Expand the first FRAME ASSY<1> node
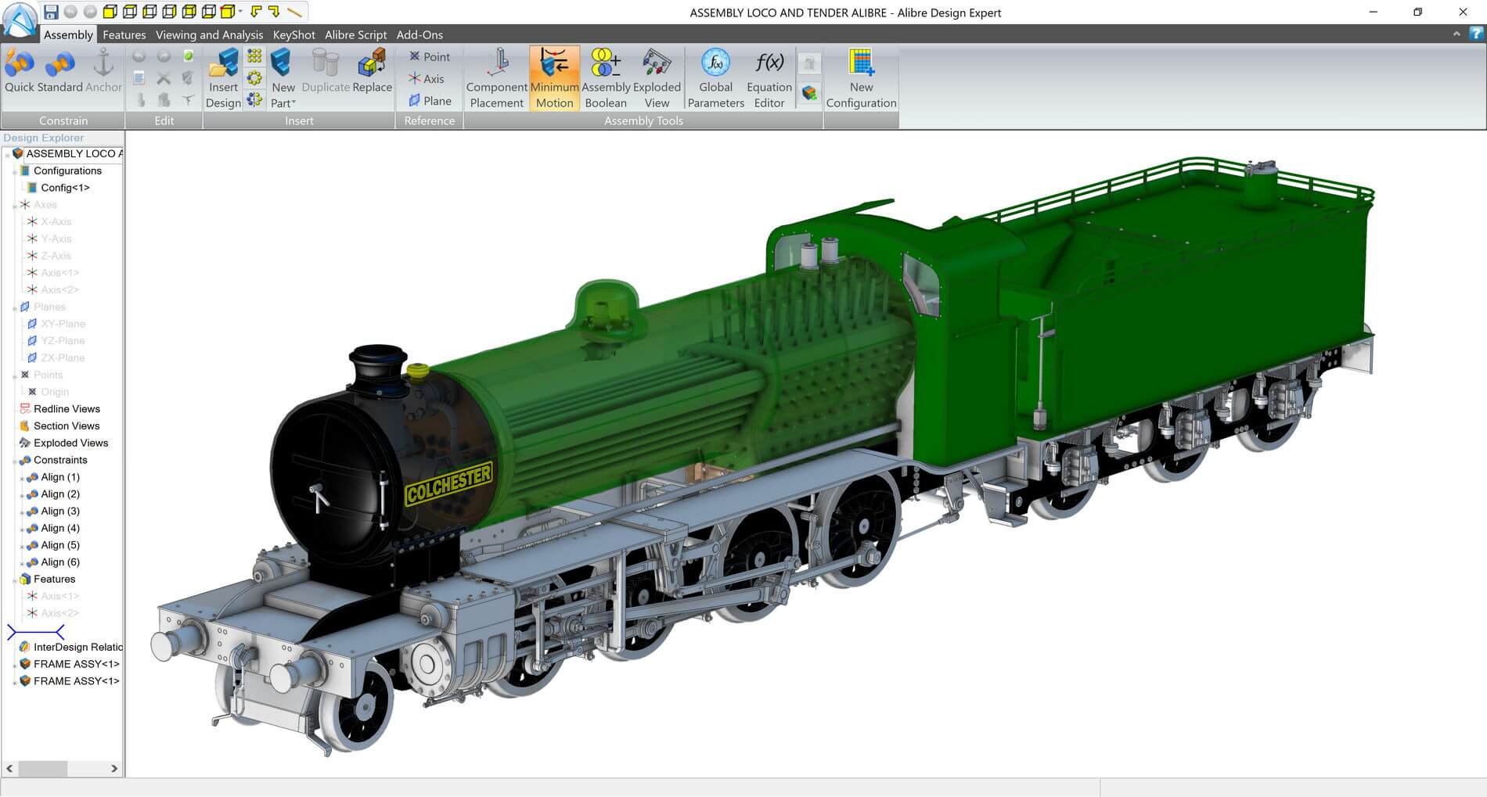 point(14,665)
